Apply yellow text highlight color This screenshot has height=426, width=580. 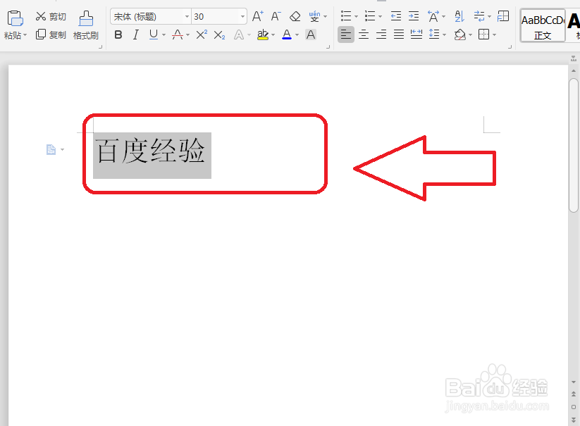click(x=263, y=35)
